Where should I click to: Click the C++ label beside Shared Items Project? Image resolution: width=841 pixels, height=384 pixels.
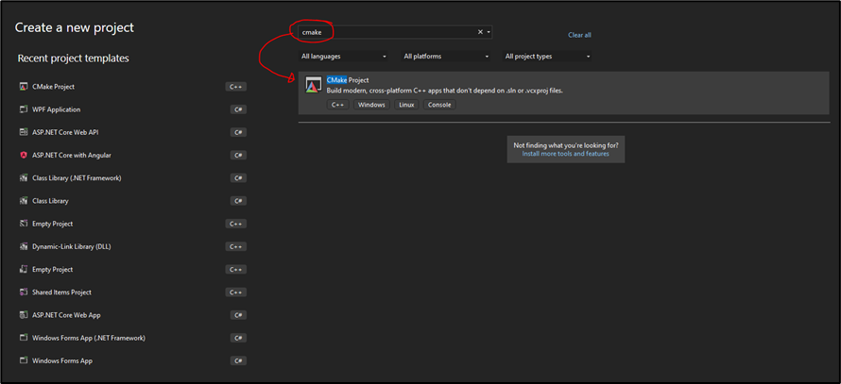coord(236,292)
